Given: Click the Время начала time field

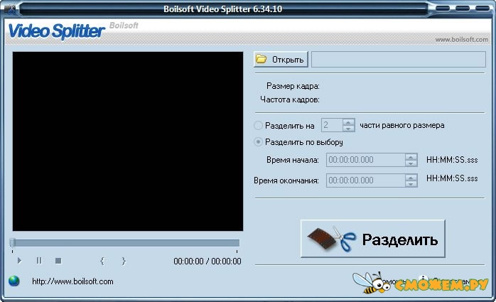Looking at the screenshot, I should (x=366, y=160).
